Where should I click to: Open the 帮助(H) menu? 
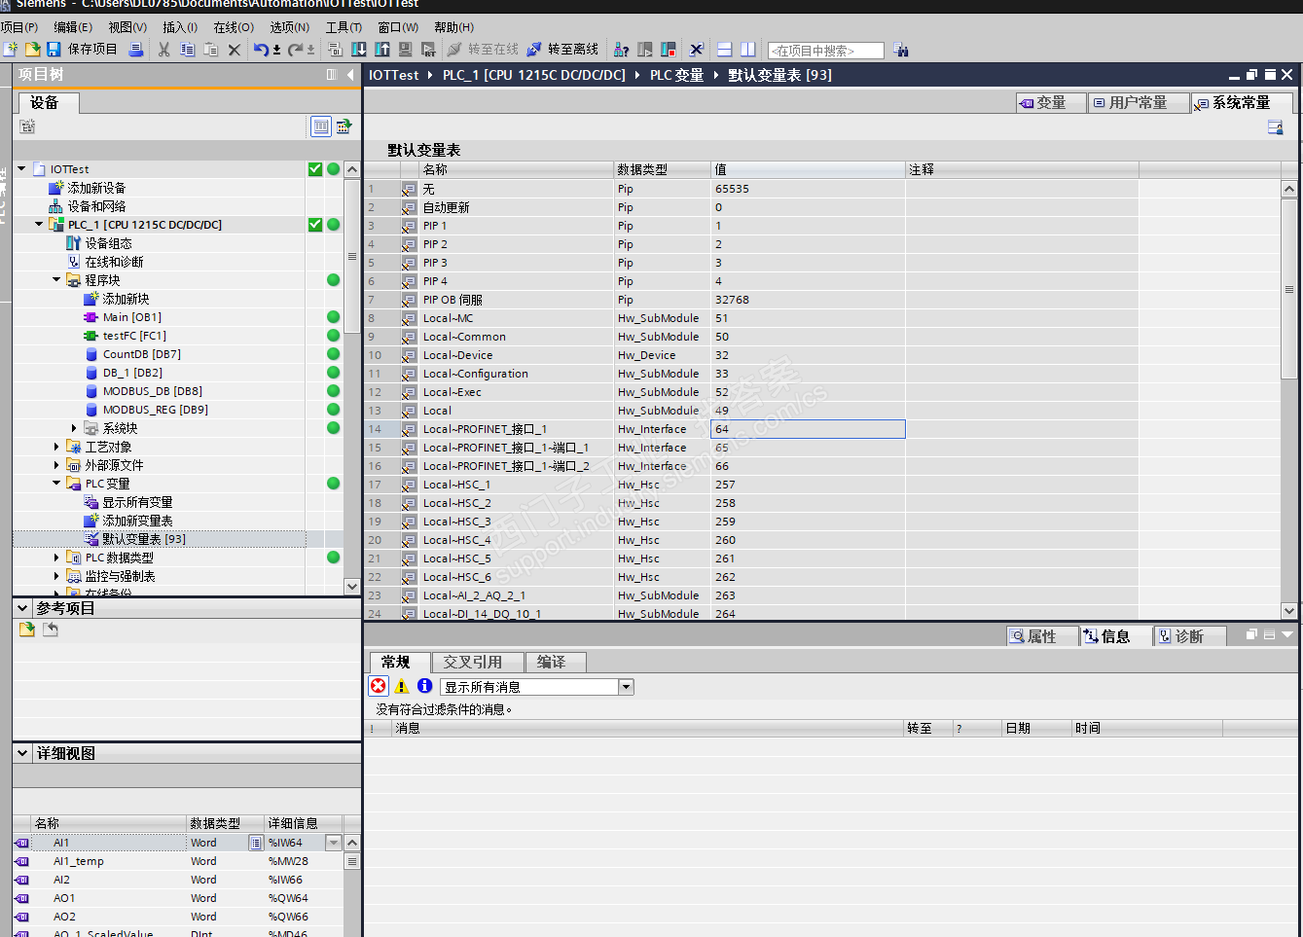pyautogui.click(x=453, y=27)
